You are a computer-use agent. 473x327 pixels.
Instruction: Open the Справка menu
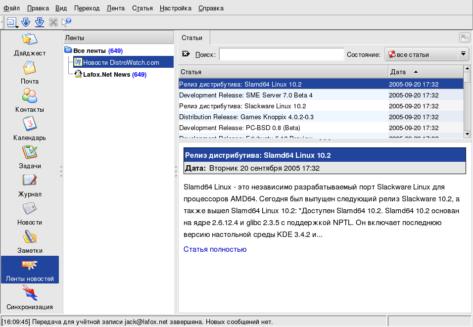tap(211, 8)
